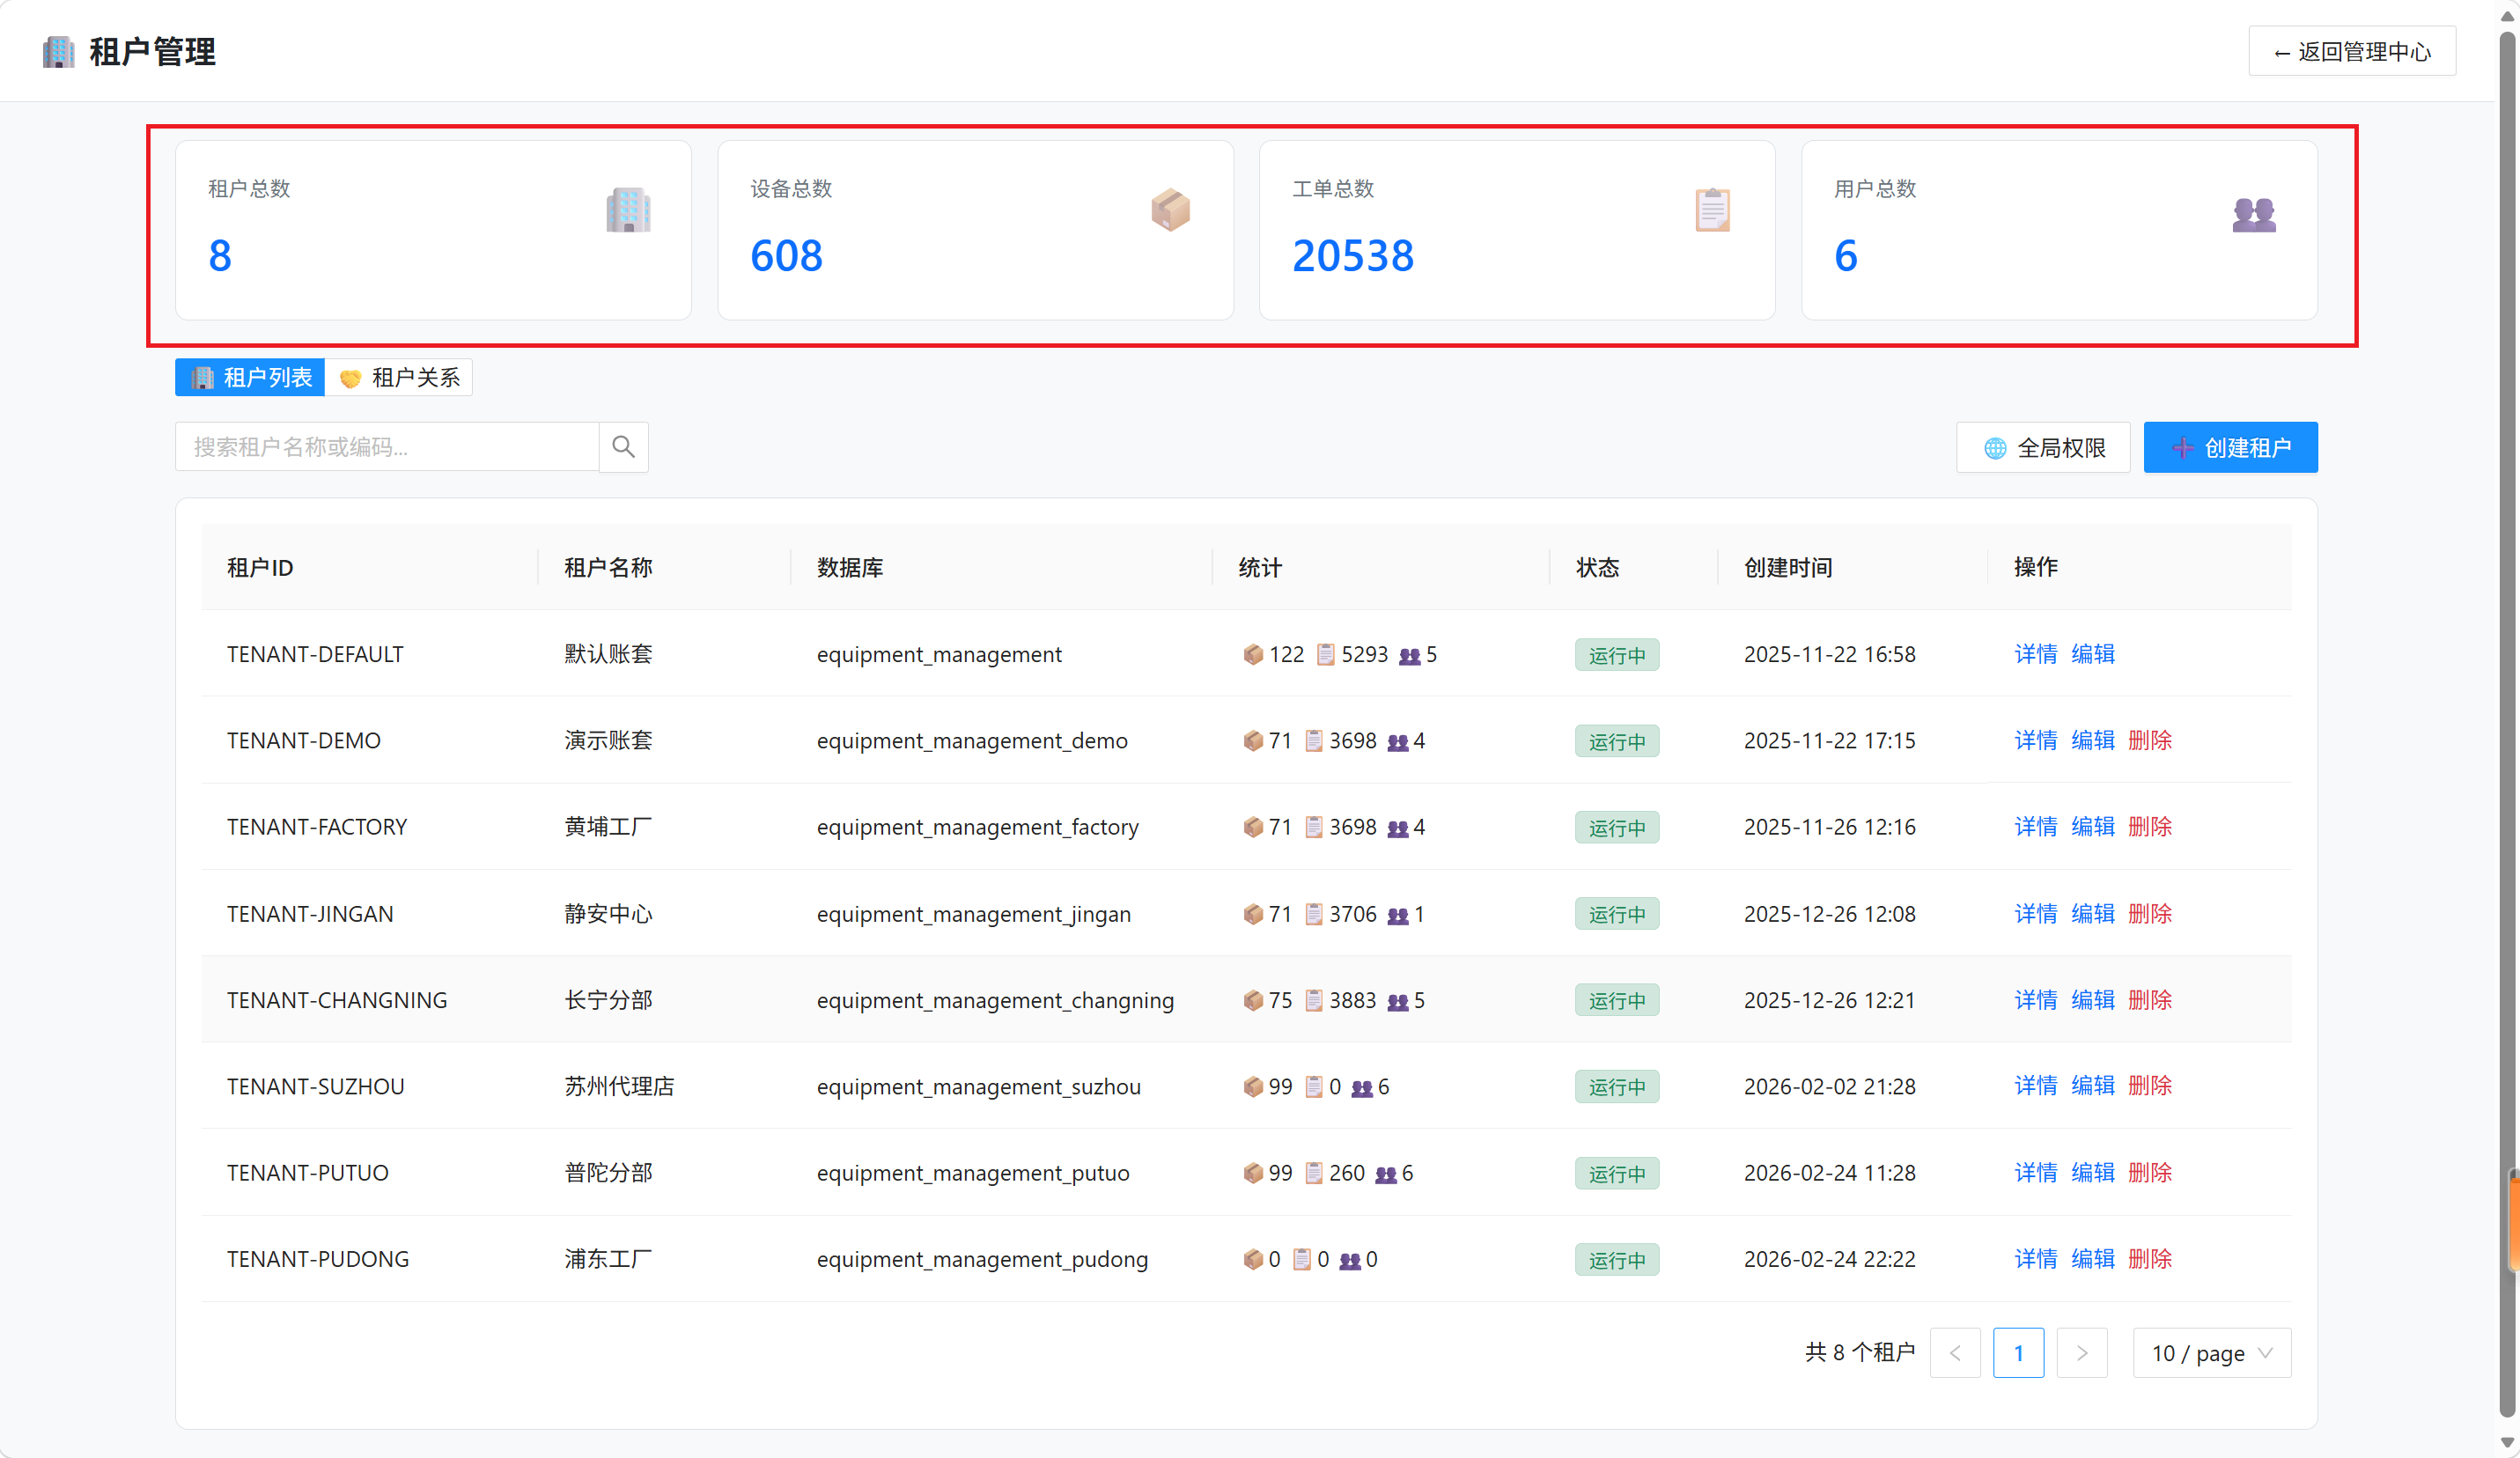Click the 2025-12-26 12:21 creation time cell
This screenshot has width=2520, height=1458.
1829,1000
